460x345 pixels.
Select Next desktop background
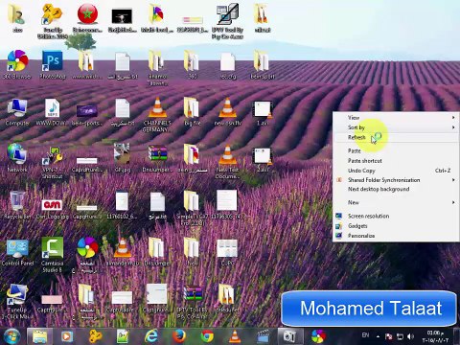click(x=396, y=189)
